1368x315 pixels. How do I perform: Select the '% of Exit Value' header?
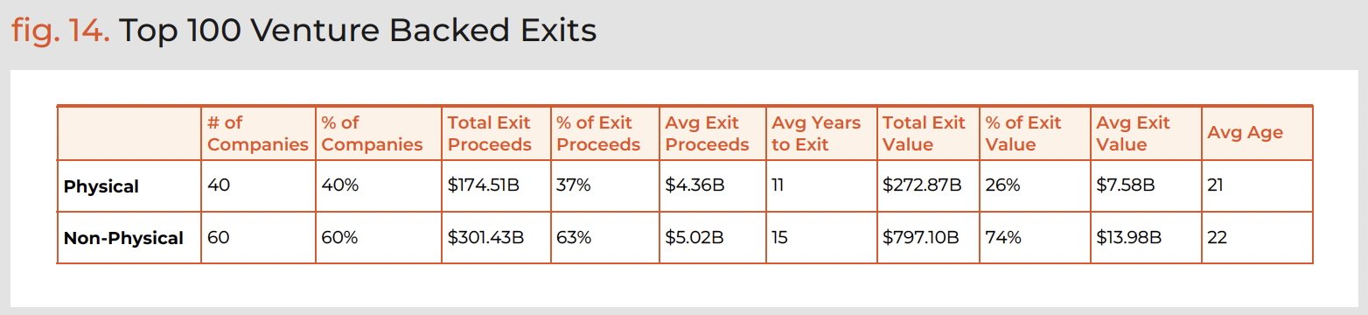coord(1035,134)
